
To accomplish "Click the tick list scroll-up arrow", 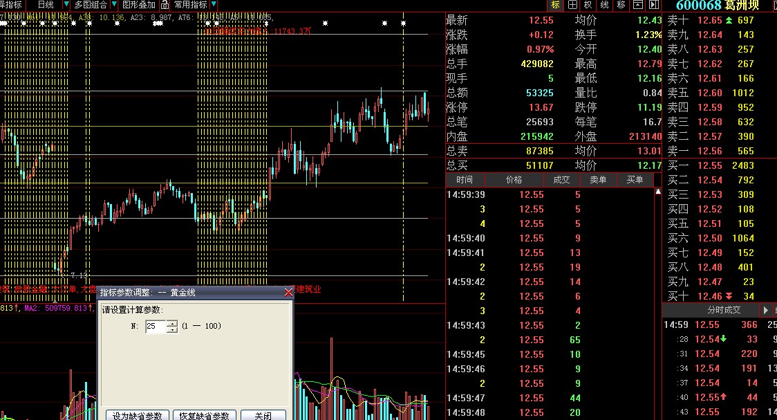I will [658, 192].
